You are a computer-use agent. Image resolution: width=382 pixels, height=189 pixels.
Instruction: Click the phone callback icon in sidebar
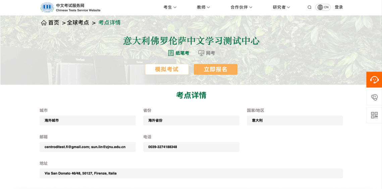click(x=374, y=97)
